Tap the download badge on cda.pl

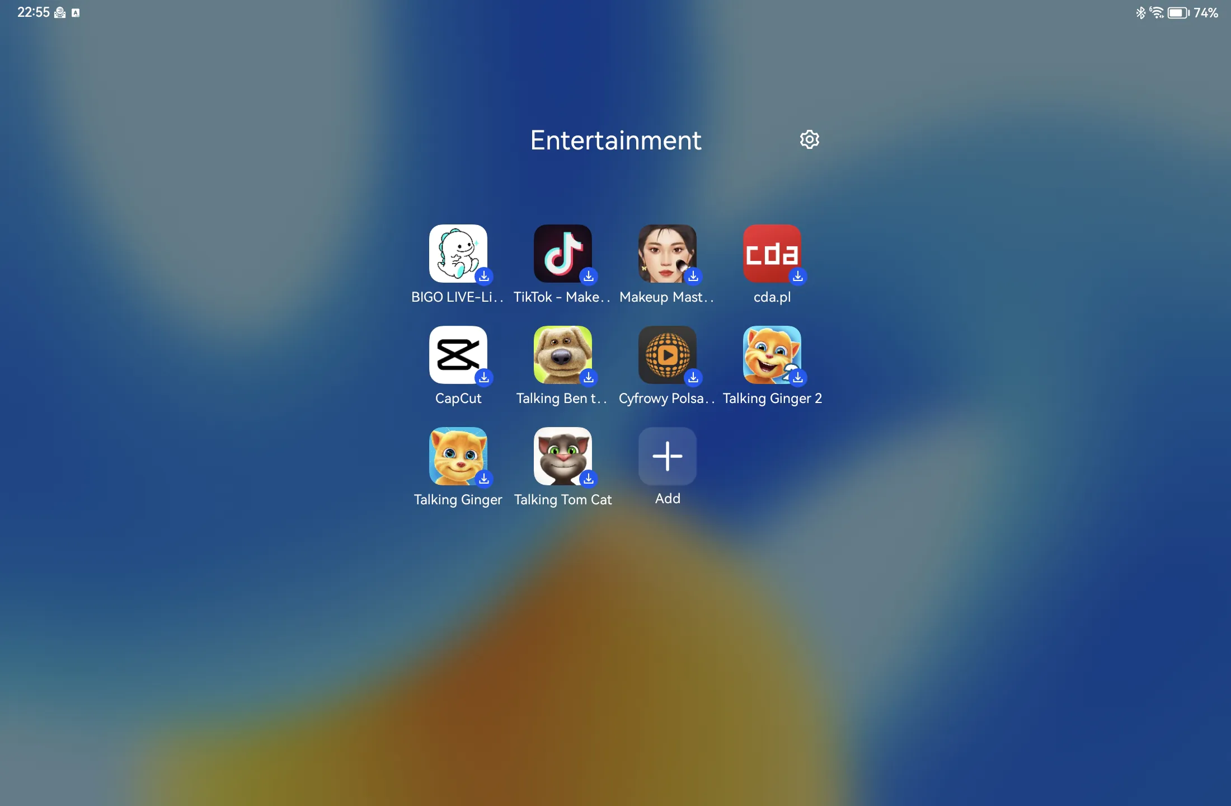[798, 277]
